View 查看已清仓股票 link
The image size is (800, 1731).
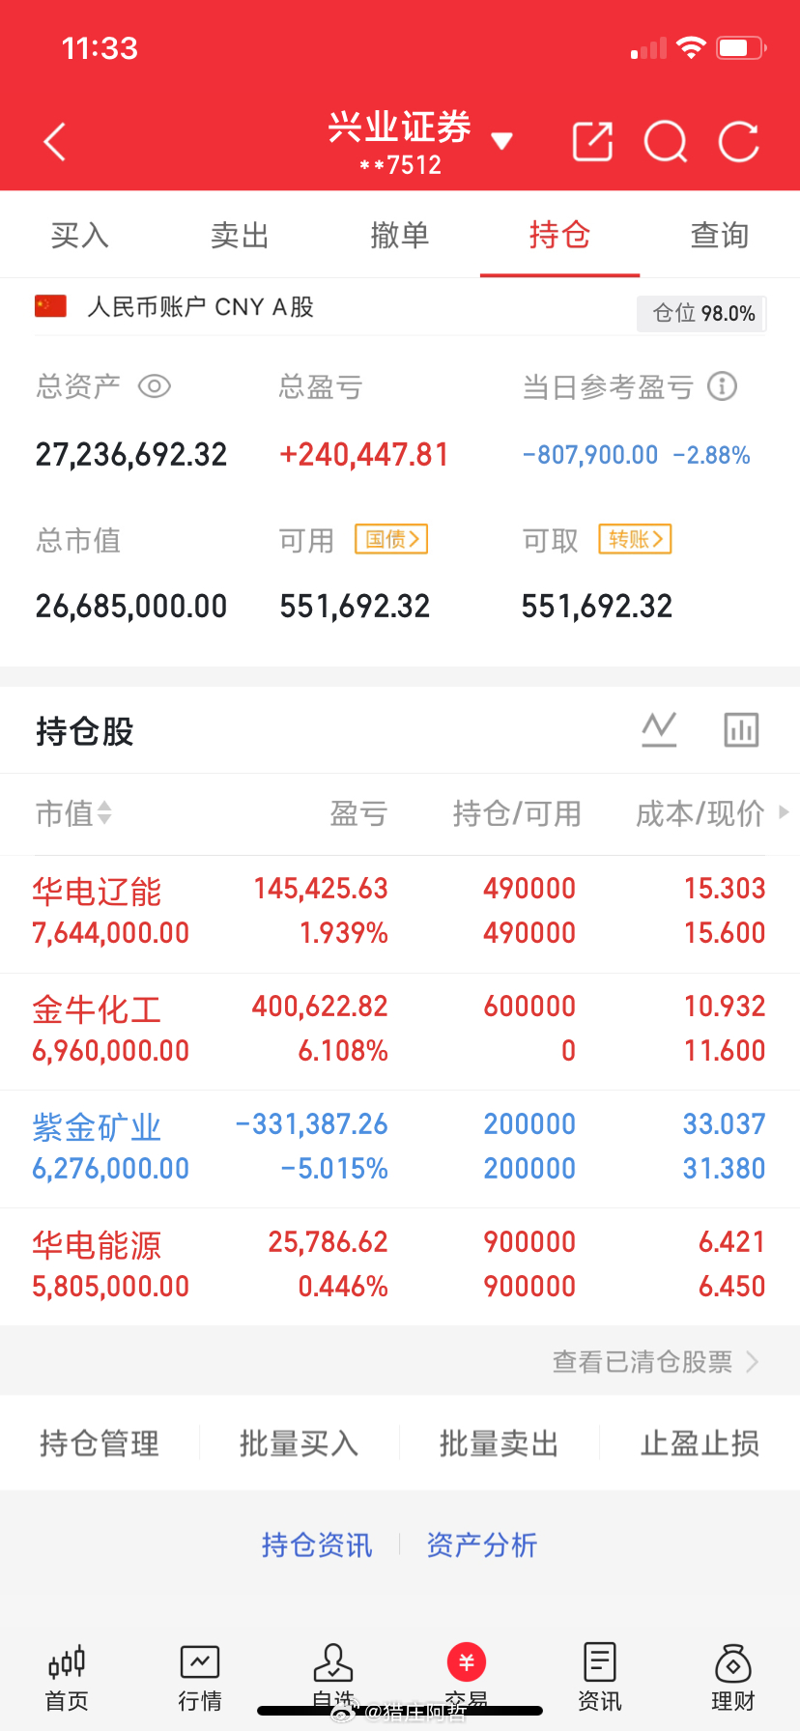[x=655, y=1362]
